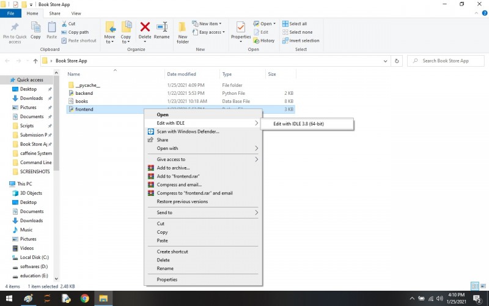
Task: Click Edit in the ribbon
Action: click(x=261, y=32)
